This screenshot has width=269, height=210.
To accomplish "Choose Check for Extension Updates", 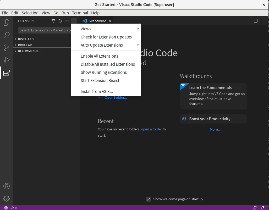I will 106,37.
